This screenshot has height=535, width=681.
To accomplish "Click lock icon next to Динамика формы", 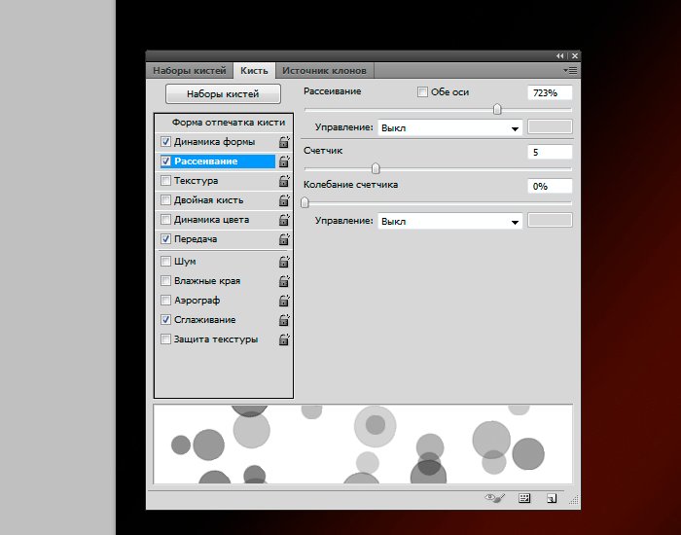I will click(x=284, y=142).
